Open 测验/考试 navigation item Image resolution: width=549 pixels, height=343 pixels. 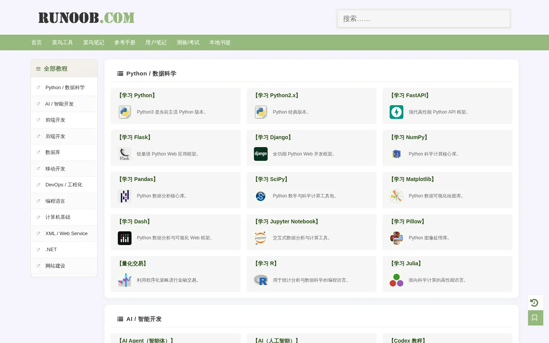(x=188, y=43)
